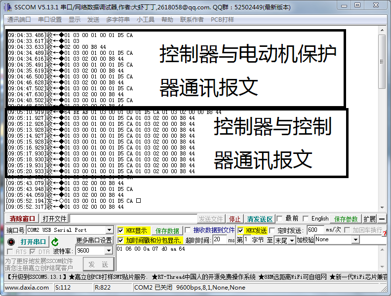Open the 小工具 menu
The width and height of the screenshot is (391, 296).
(x=145, y=19)
